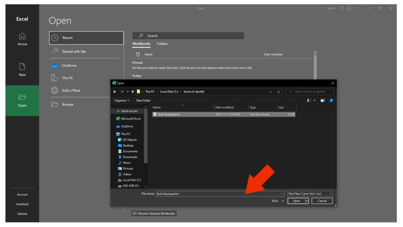Open Feedback in the Excel sidebar
403x227 pixels.
22,204
